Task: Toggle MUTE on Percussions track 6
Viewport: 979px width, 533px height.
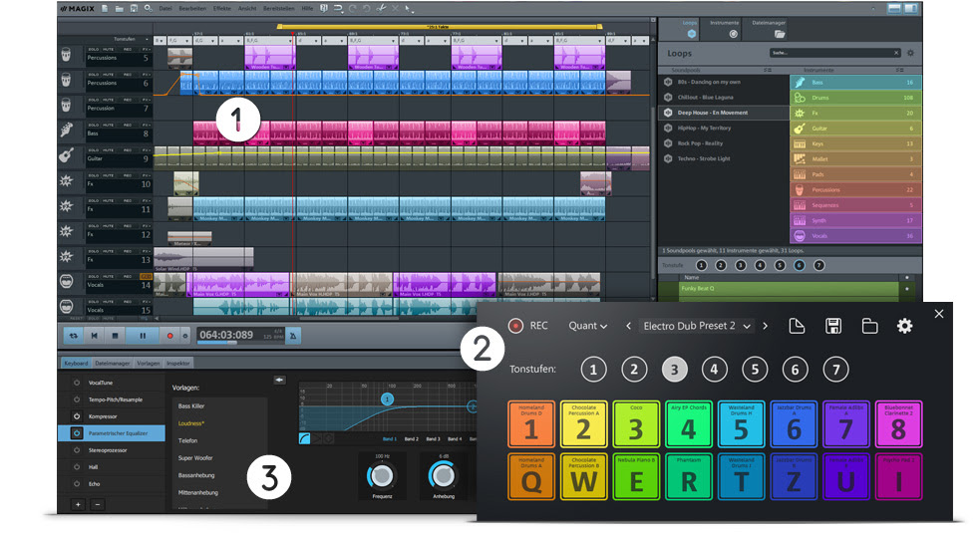Action: pyautogui.click(x=109, y=75)
